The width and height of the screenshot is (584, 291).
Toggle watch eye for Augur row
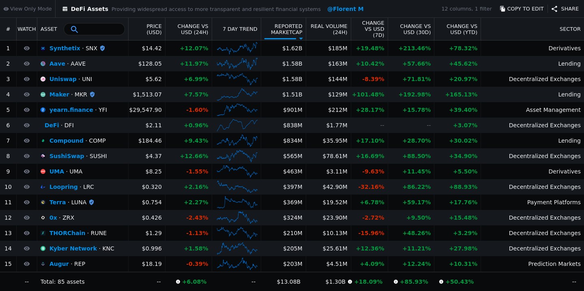click(27, 264)
